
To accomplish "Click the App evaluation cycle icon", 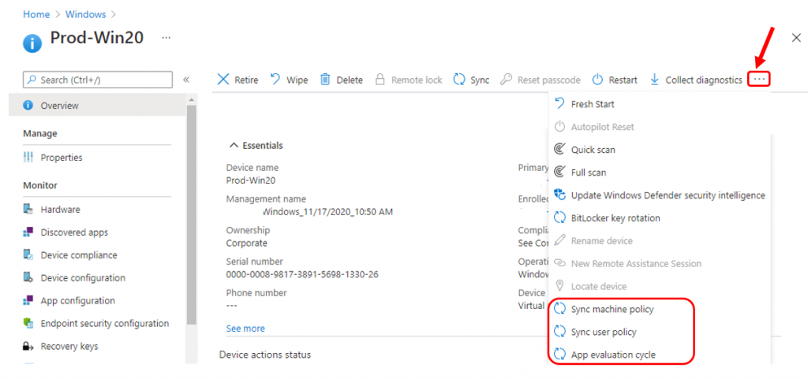I will pyautogui.click(x=559, y=355).
